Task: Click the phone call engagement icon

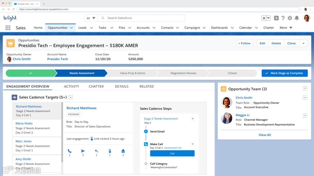Action: pyautogui.click(x=69, y=151)
